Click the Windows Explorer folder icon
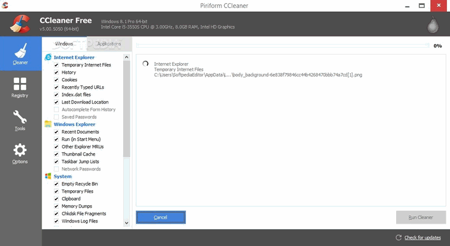Screen dimensions: 450x246 point(48,124)
